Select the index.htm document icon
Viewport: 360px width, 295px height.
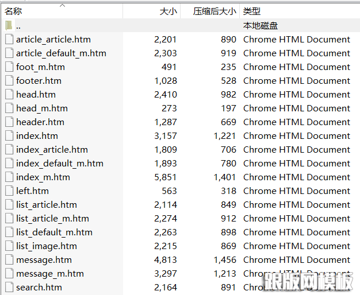pos(9,136)
